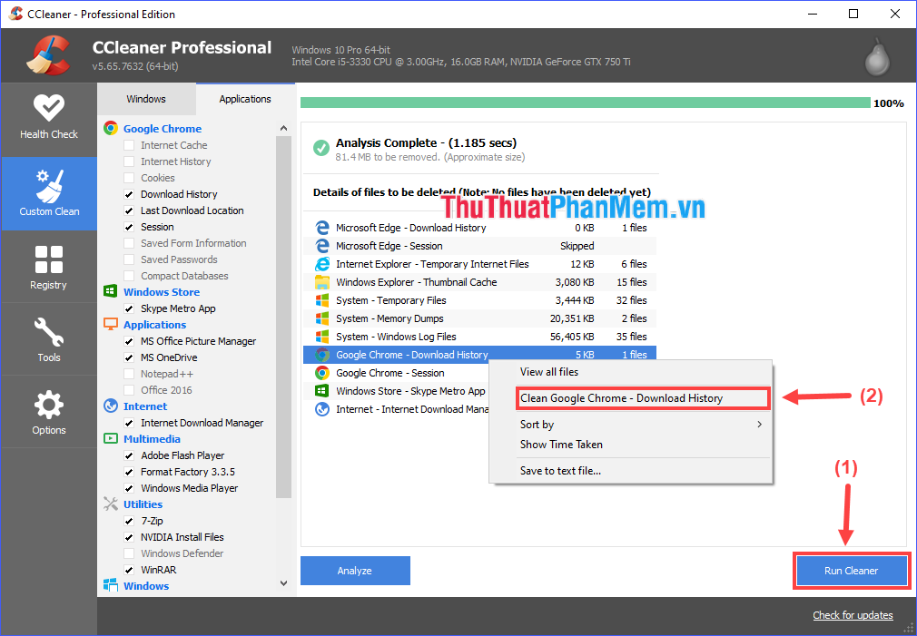This screenshot has width=917, height=636.
Task: Click the Windows Store category icon
Action: tap(111, 291)
